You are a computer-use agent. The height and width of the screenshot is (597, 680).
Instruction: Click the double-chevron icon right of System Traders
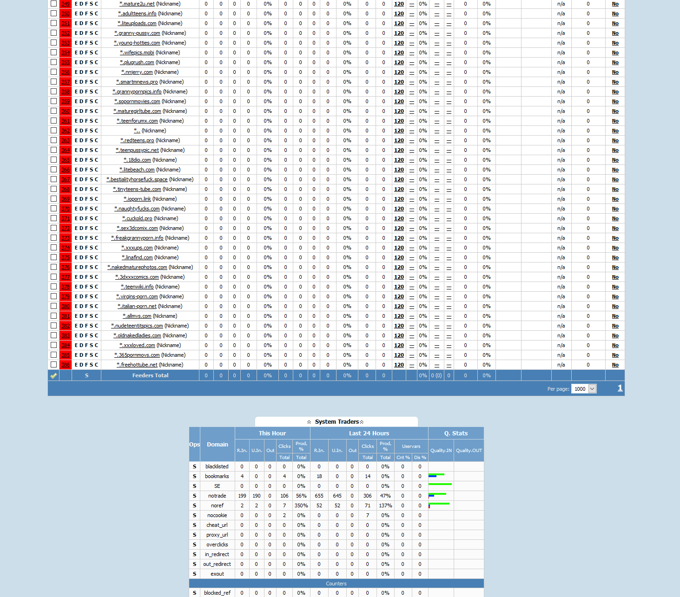tap(362, 422)
